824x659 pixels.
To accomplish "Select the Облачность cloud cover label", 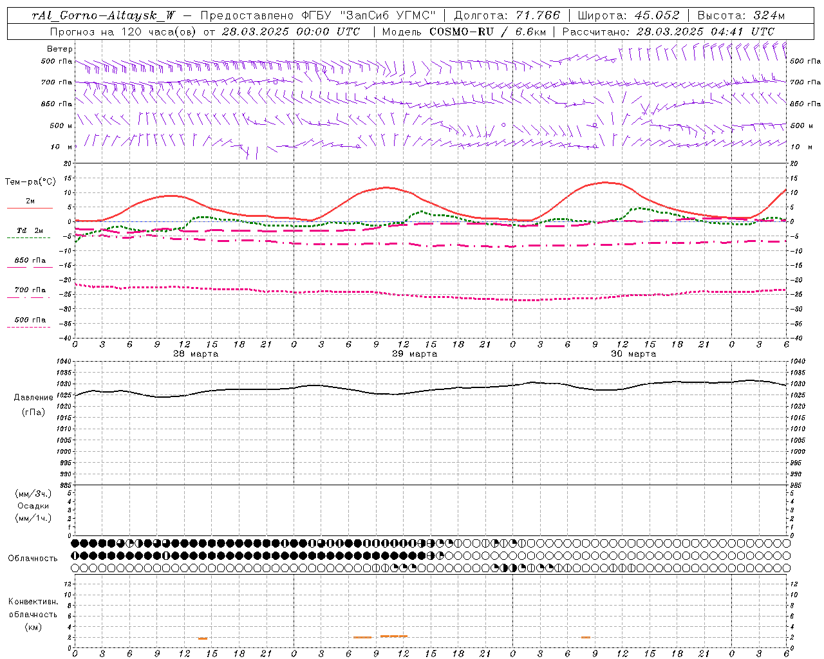I will (33, 559).
